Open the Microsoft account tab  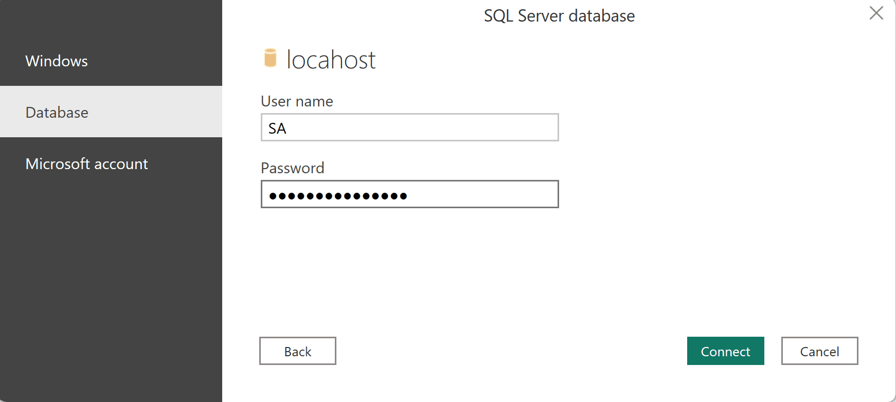click(x=111, y=163)
